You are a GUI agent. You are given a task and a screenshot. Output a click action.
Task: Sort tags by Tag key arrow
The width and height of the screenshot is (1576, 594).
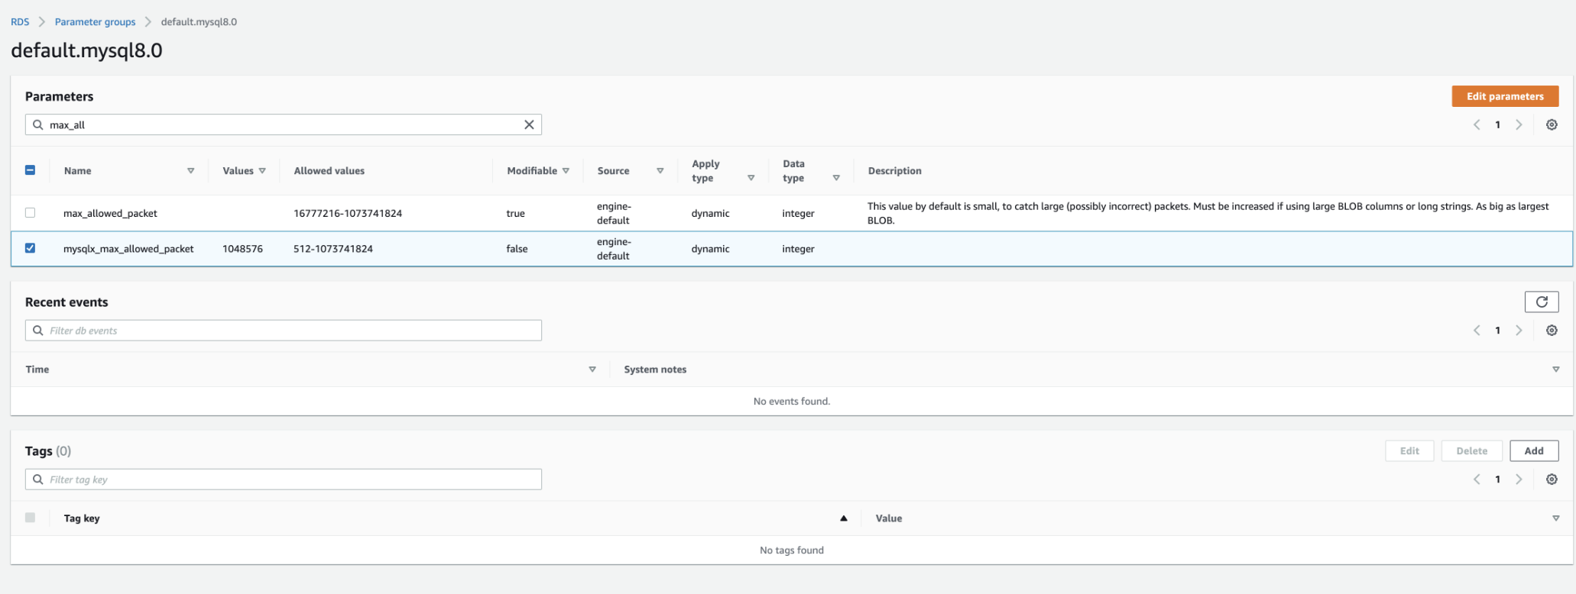pos(844,518)
